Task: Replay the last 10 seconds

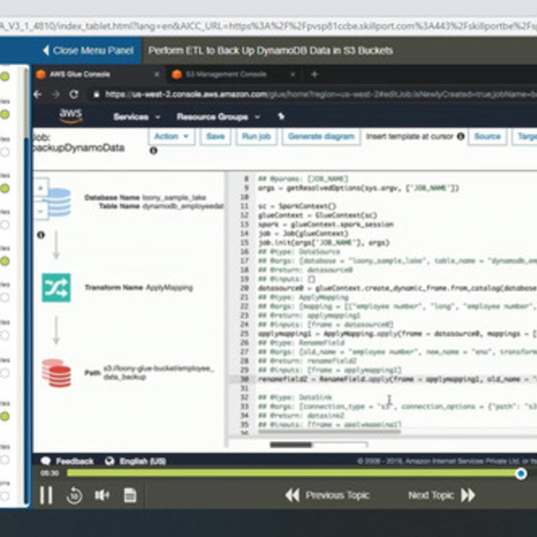Action: [x=75, y=495]
